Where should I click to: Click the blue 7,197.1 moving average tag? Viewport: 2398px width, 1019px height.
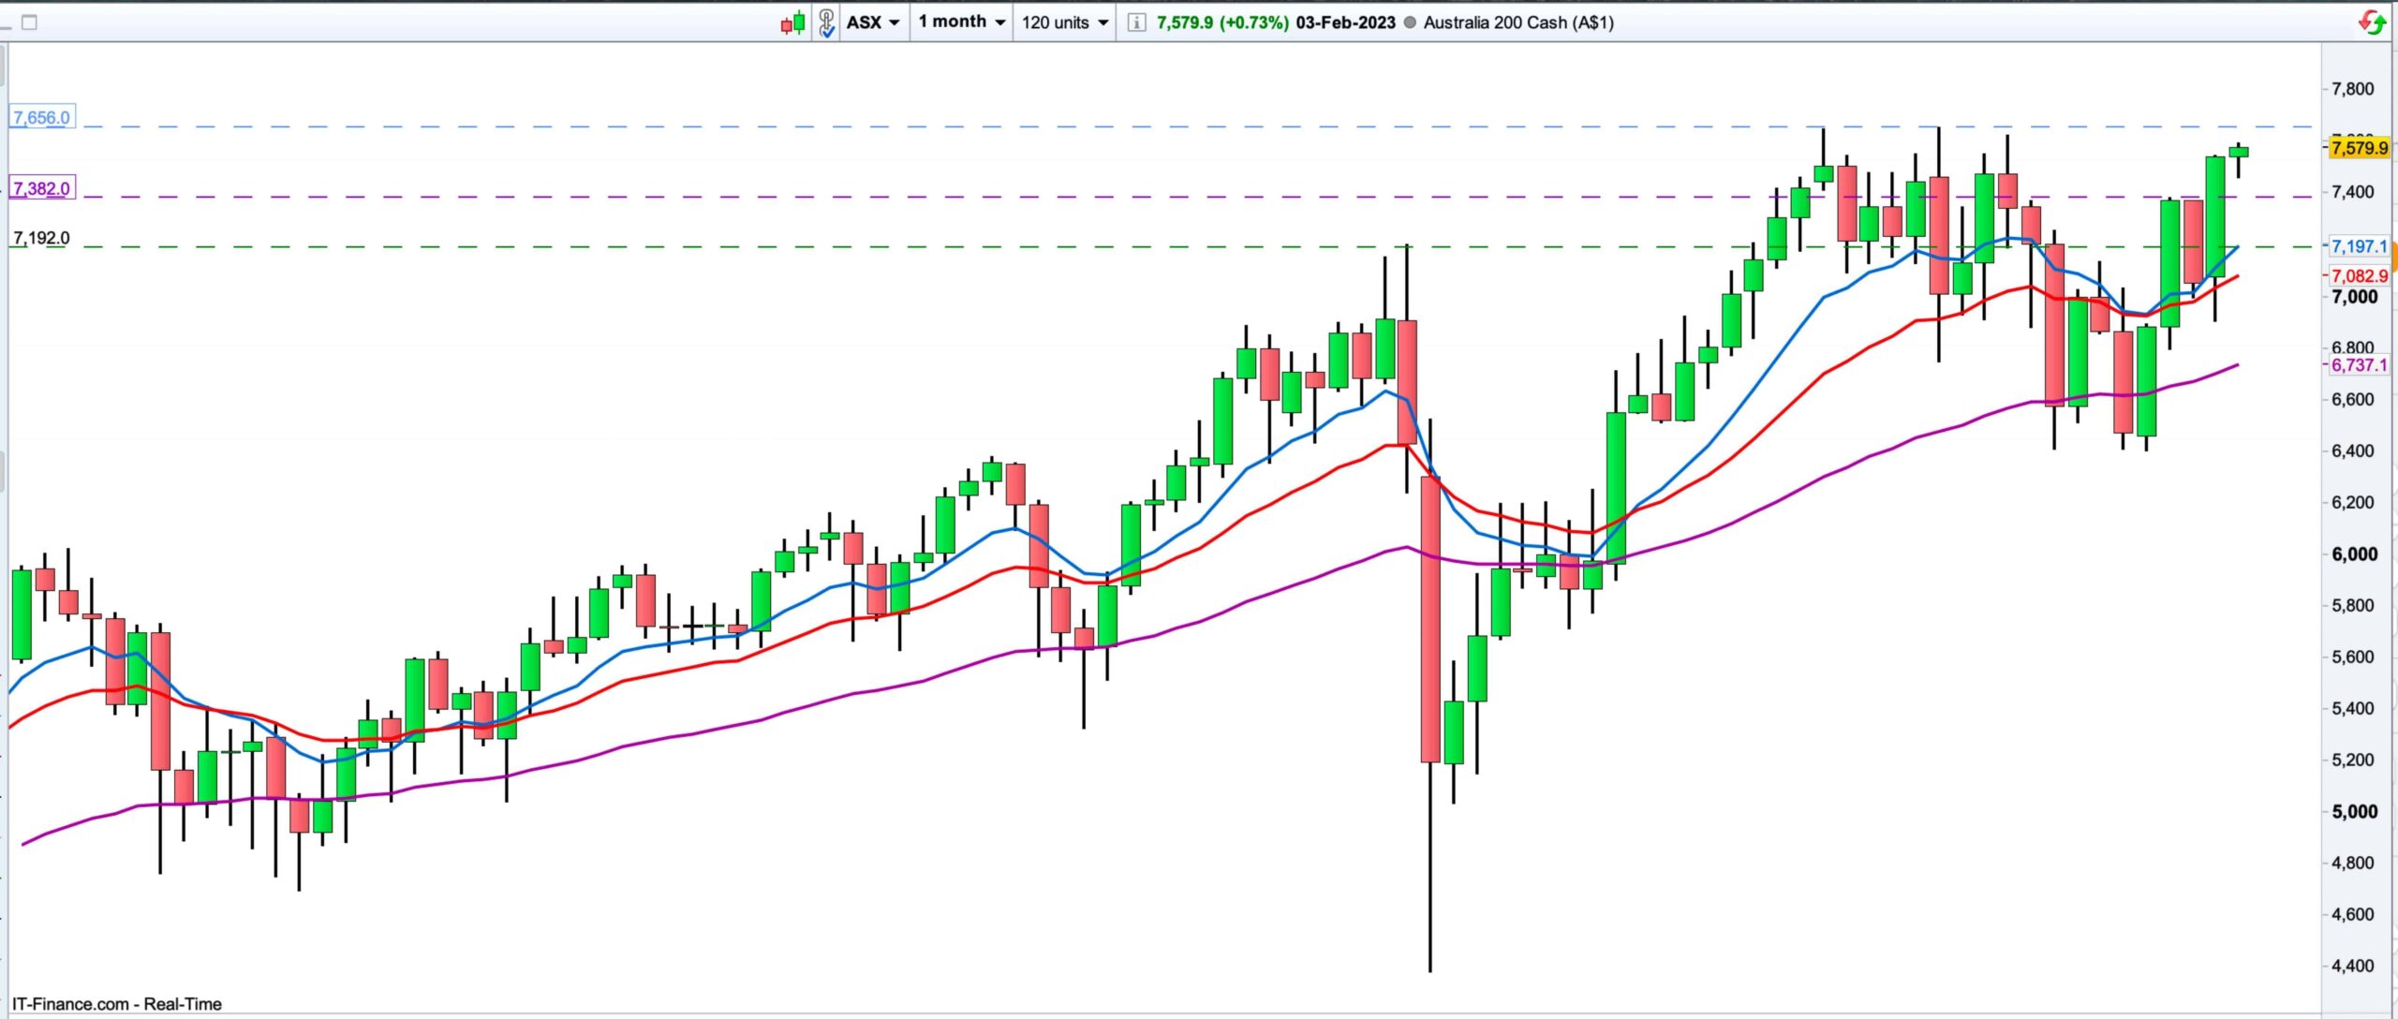(2358, 246)
